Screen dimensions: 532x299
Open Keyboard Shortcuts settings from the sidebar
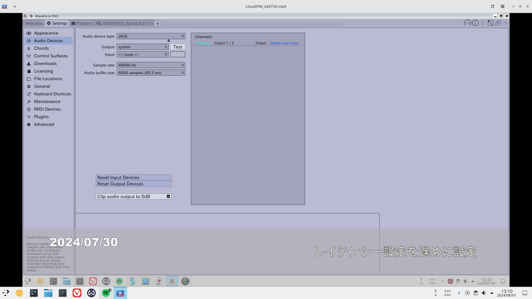point(52,94)
